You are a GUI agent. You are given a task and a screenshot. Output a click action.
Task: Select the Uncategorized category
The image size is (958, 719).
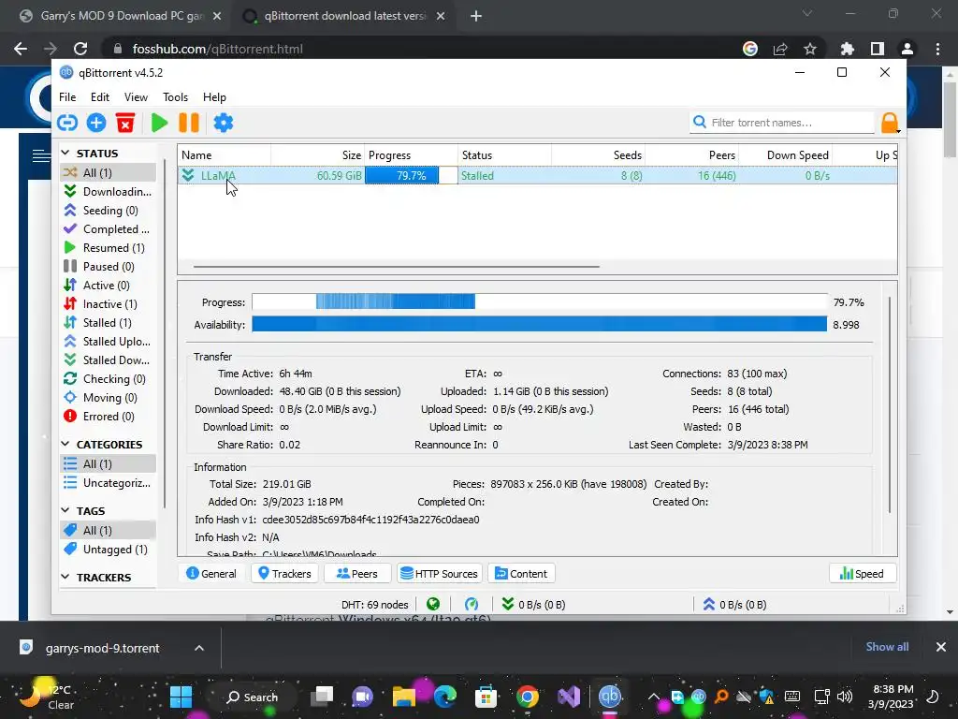click(x=109, y=483)
